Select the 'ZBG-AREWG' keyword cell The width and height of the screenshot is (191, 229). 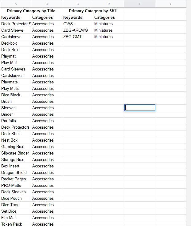pyautogui.click(x=78, y=30)
